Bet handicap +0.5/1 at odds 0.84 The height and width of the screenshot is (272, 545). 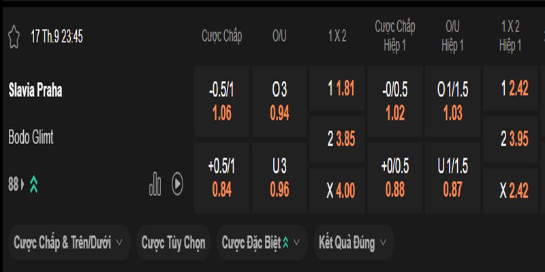pos(221,178)
